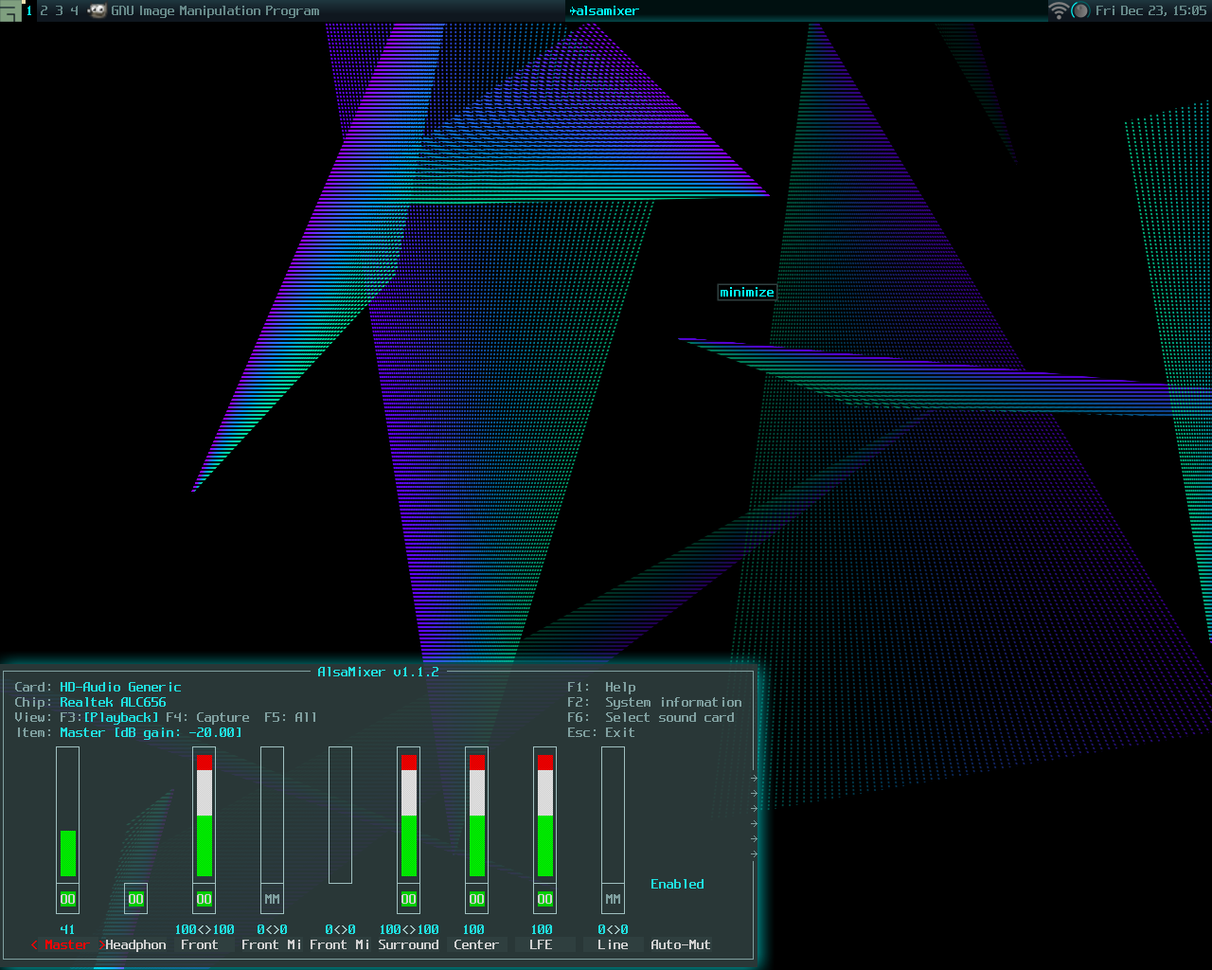Click the 100<>100 value above Surround
The width and height of the screenshot is (1212, 970).
tap(409, 930)
